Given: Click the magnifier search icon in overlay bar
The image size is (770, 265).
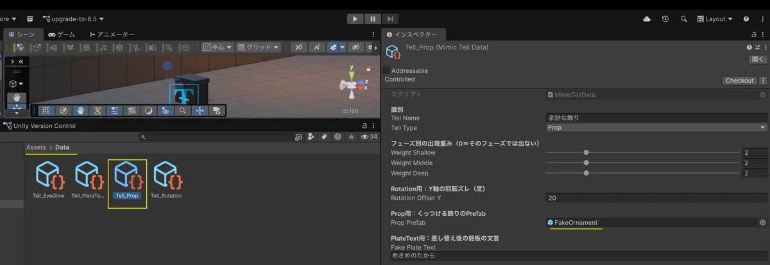Looking at the screenshot, I should click(x=183, y=111).
